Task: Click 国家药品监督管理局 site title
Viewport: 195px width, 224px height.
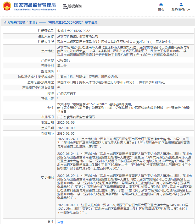Action: coord(35,5)
